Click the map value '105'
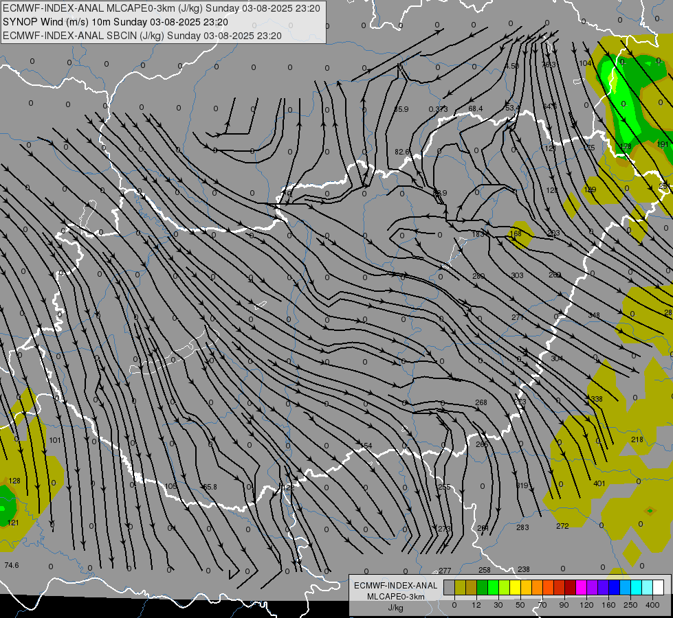Image resolution: width=673 pixels, height=618 pixels. tap(170, 486)
